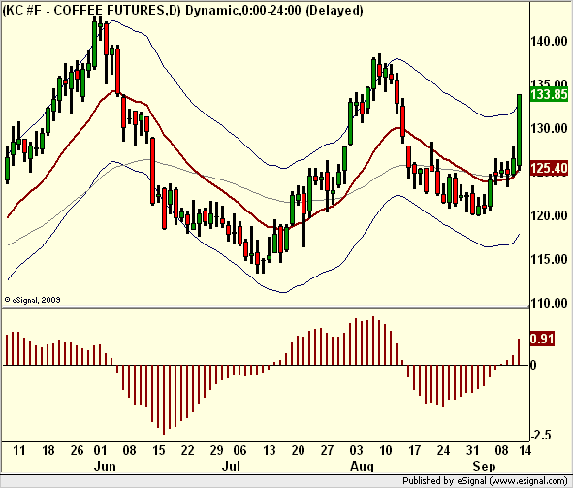
Task: Click the 115.00 price axis label
Action: 549,259
